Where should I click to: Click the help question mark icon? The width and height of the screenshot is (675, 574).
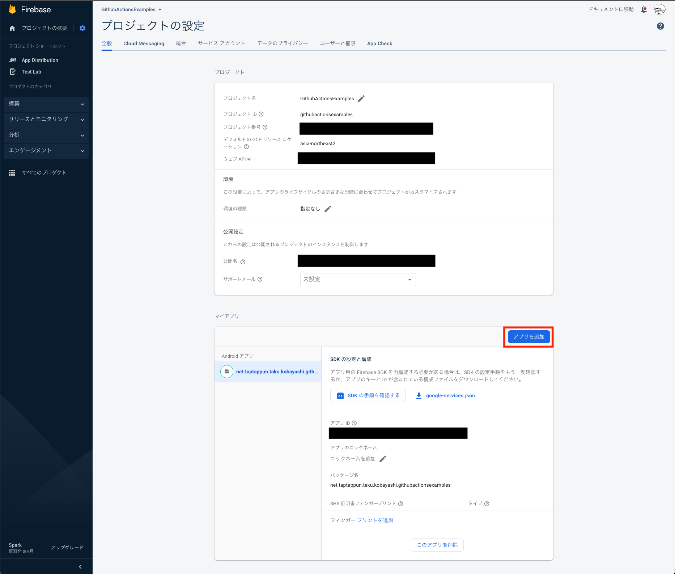pos(660,26)
